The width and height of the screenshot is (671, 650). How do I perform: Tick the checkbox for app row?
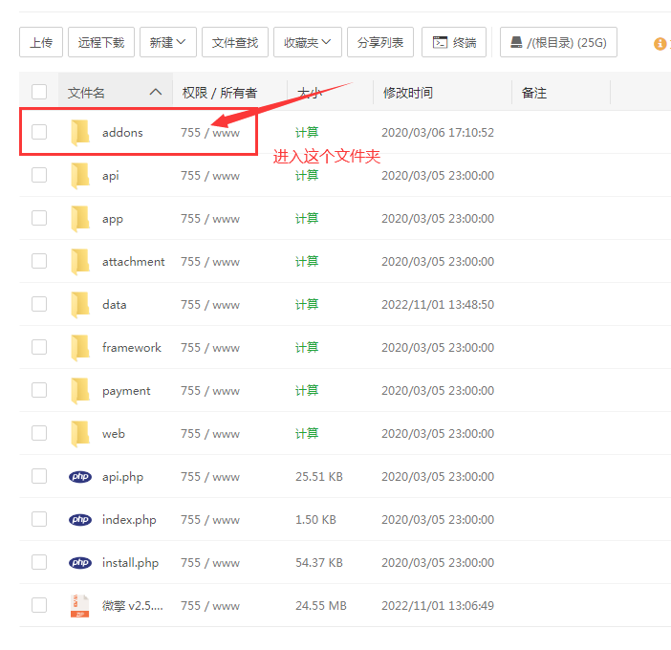click(39, 218)
